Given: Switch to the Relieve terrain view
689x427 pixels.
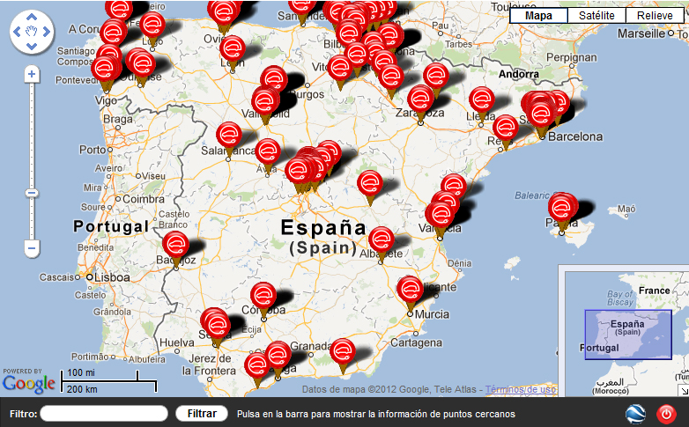Looking at the screenshot, I should 655,16.
